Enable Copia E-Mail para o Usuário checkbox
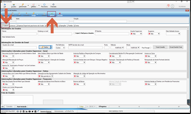Viewport: 191px width, 114px height. pos(74,33)
